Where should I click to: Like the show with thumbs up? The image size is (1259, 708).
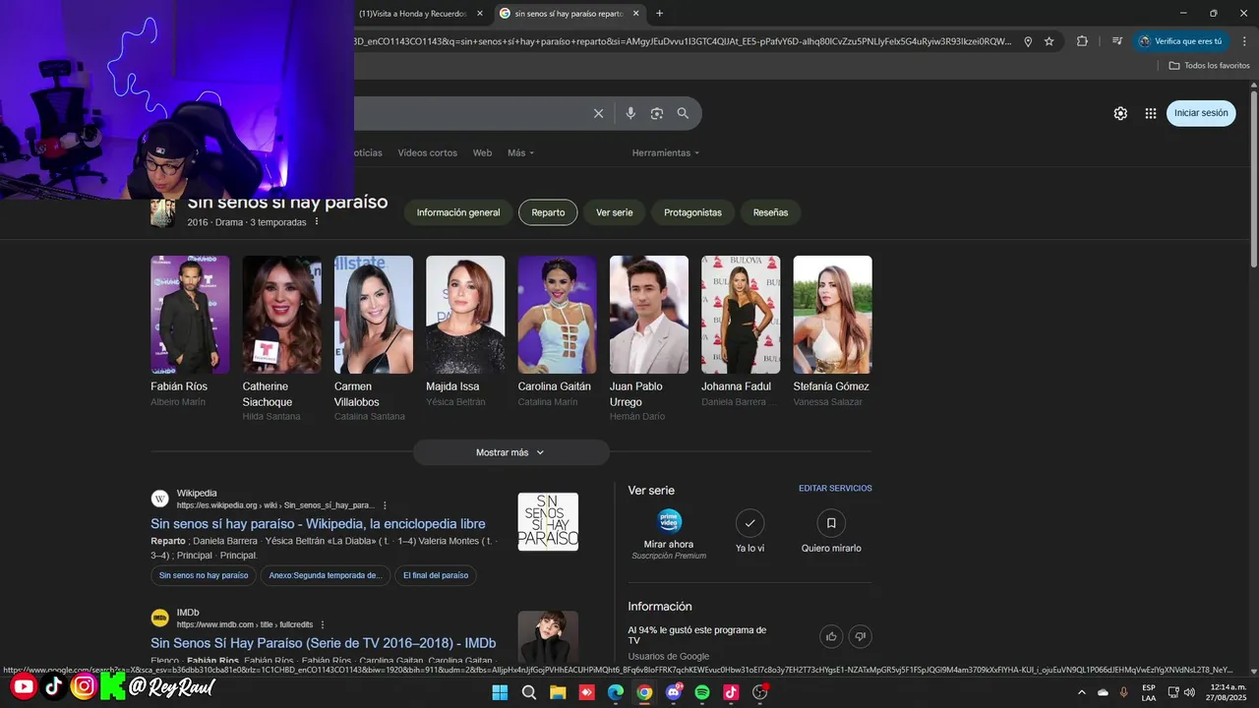coord(831,636)
